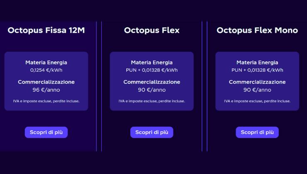
Task: Click PUN + 0,01328 €/kWh in Flex Mono card
Action: pyautogui.click(x=257, y=70)
